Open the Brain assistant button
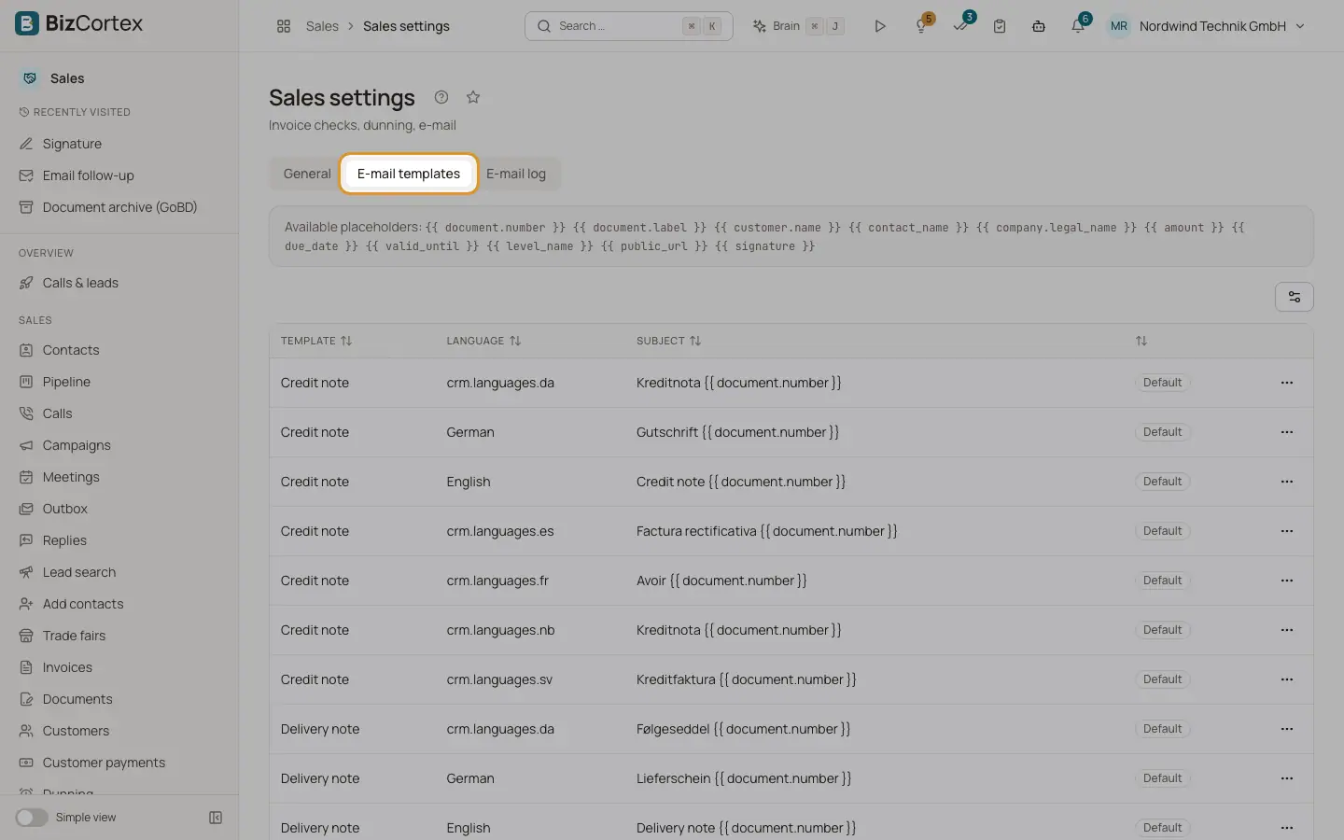 click(x=799, y=26)
